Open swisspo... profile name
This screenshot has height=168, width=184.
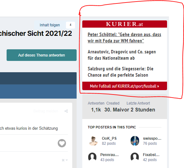pyautogui.click(x=152, y=138)
